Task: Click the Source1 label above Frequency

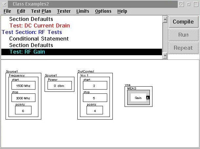Action: [12, 72]
